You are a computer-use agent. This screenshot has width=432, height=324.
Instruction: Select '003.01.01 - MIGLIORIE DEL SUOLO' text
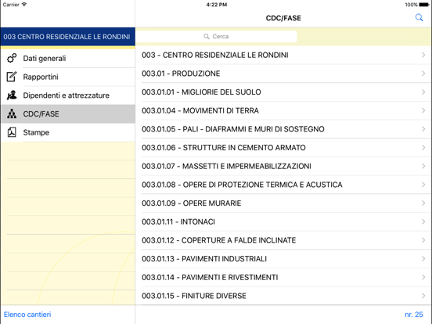(201, 92)
